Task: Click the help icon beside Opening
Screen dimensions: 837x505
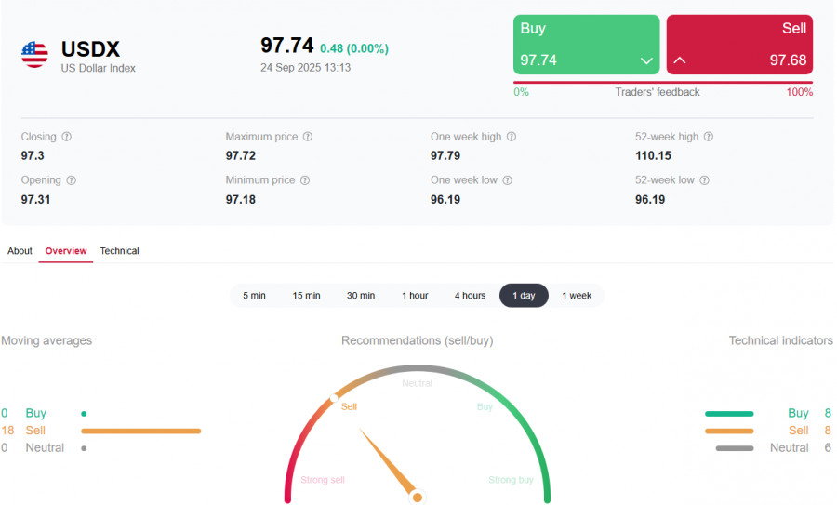Action: (72, 180)
